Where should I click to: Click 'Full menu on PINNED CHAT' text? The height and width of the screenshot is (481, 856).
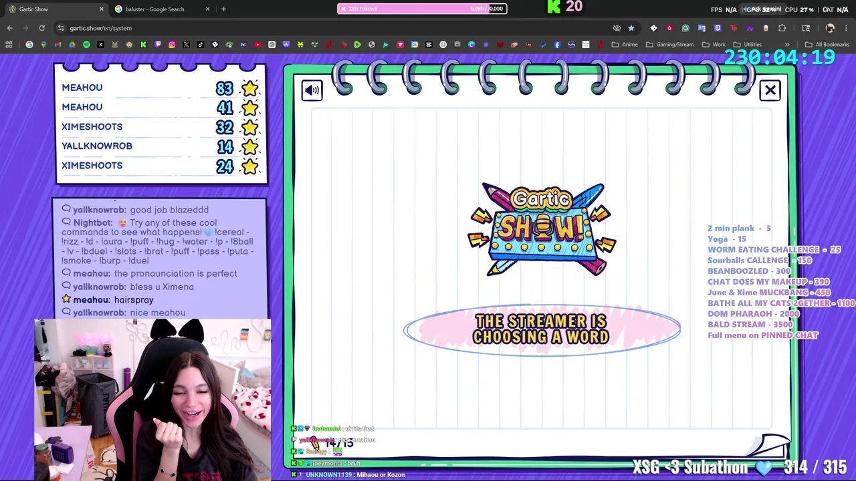[763, 335]
